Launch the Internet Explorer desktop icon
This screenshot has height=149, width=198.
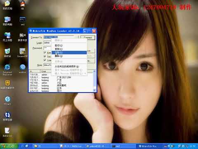(7, 70)
